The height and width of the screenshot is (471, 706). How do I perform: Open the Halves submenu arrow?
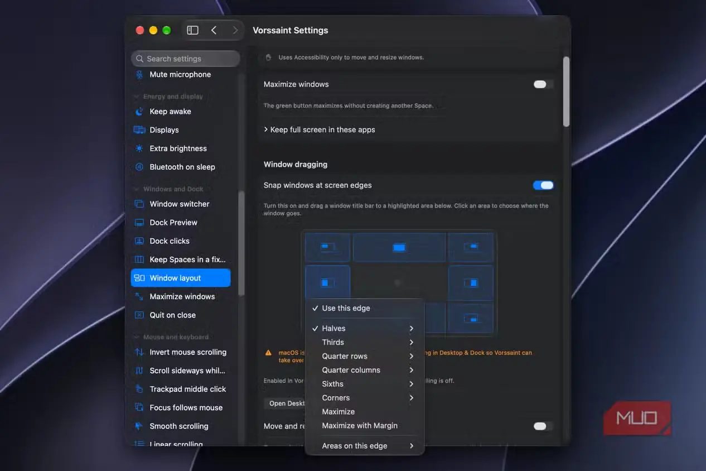(x=412, y=329)
